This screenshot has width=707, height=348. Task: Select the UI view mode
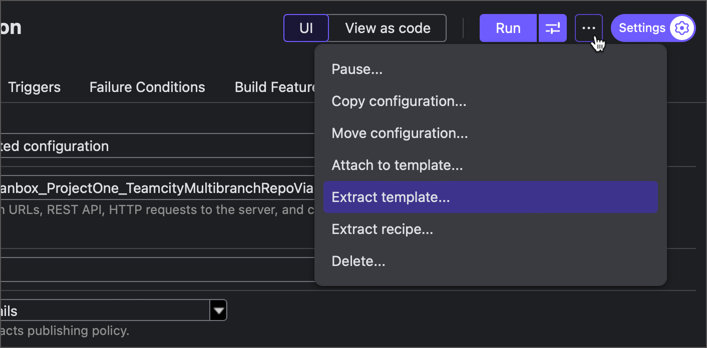coord(305,28)
